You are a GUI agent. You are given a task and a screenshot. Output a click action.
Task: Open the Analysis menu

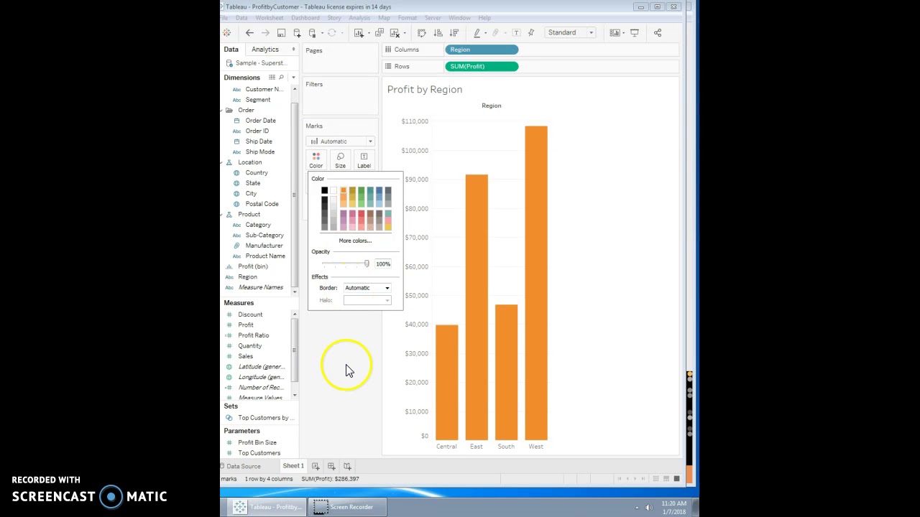click(x=359, y=18)
